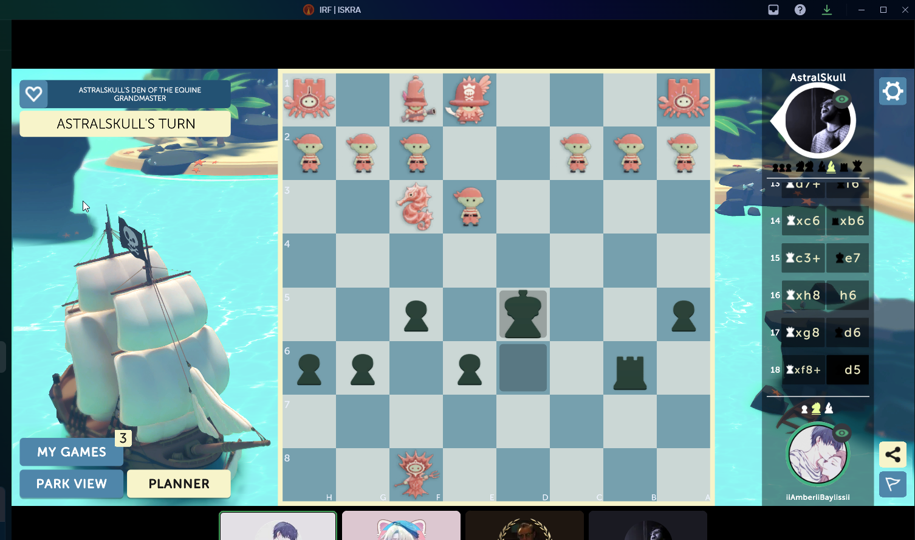The width and height of the screenshot is (915, 540).
Task: Jump to latest move d5
Action: click(x=848, y=370)
